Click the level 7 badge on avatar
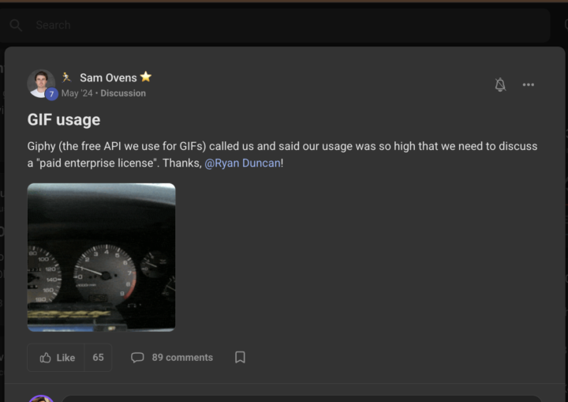Screen dimensions: 568x402 [51, 94]
